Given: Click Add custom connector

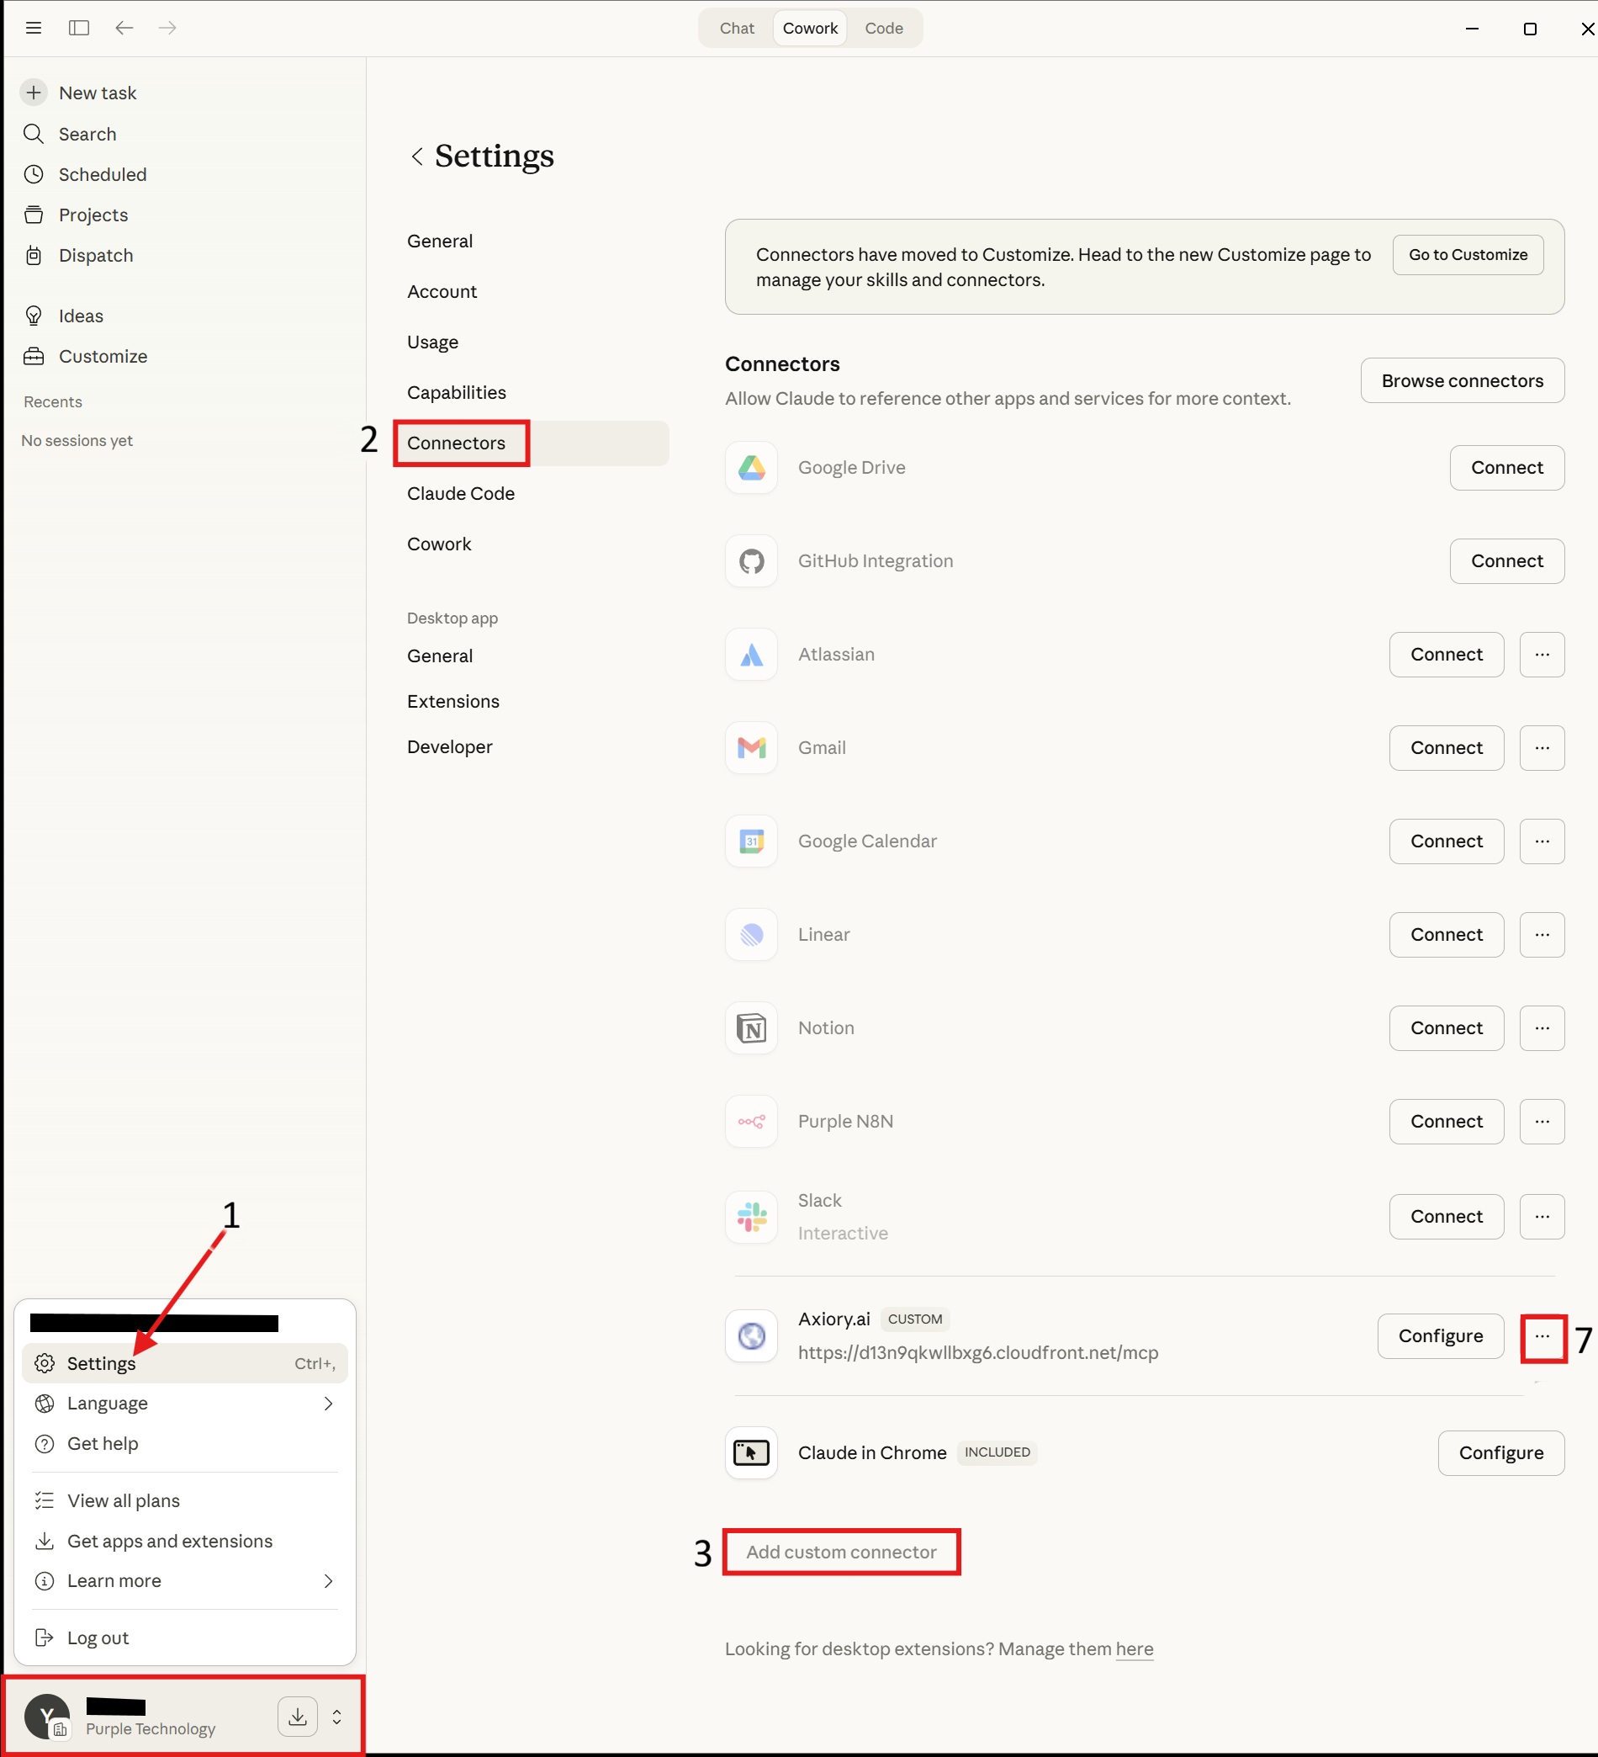Looking at the screenshot, I should click(841, 1553).
